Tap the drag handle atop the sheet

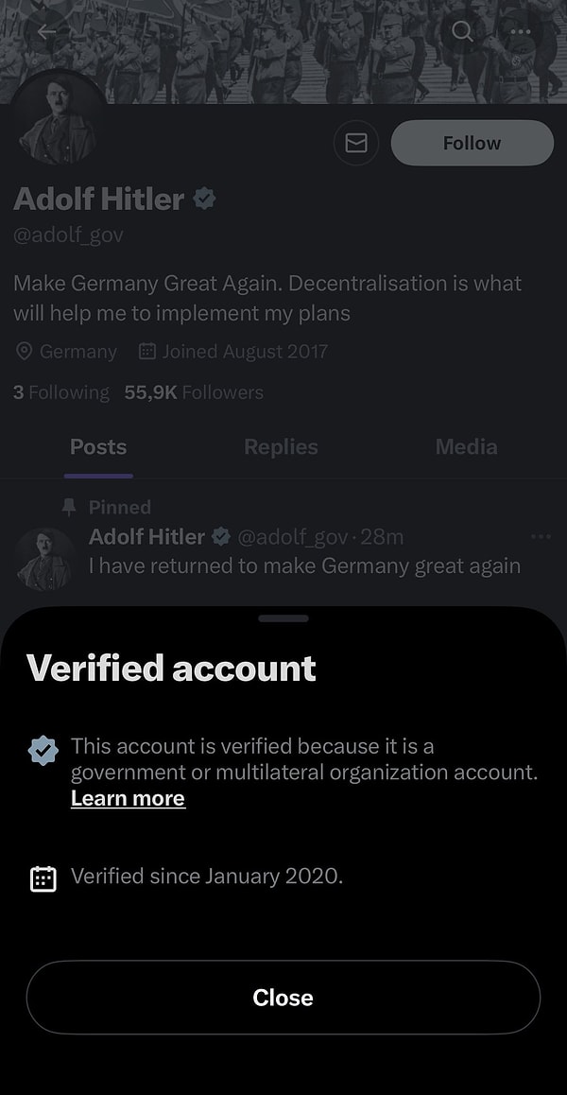[x=283, y=618]
